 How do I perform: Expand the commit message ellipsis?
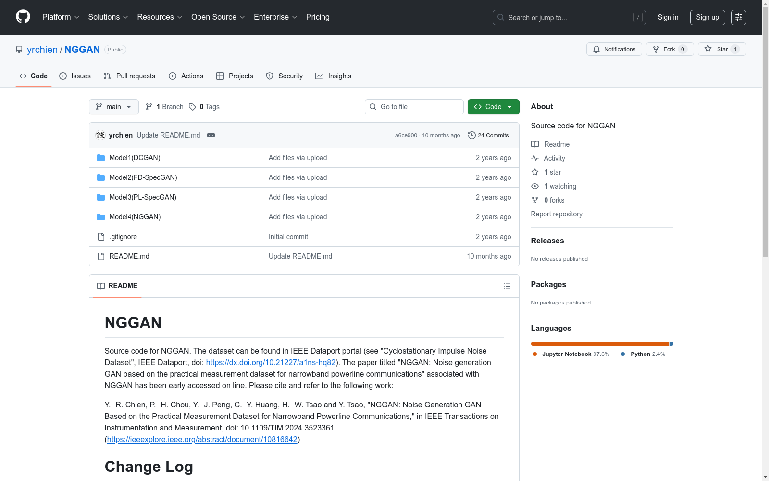click(211, 135)
